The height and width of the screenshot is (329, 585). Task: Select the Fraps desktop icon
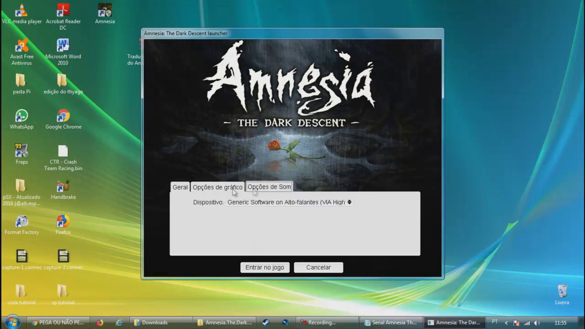coord(21,154)
